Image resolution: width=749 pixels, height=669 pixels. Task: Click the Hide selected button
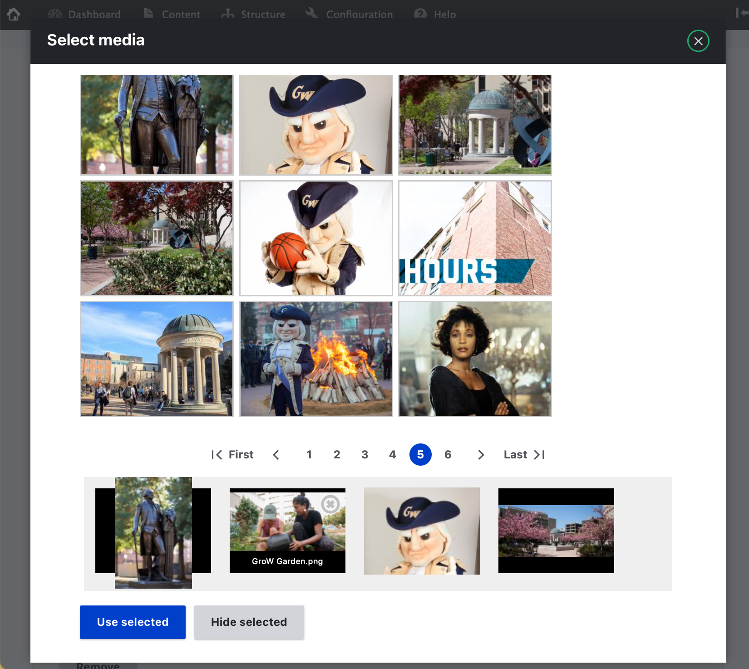coord(249,622)
